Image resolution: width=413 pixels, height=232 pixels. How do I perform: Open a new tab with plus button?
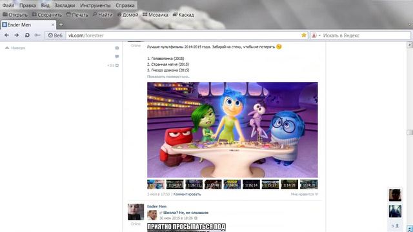click(x=61, y=24)
